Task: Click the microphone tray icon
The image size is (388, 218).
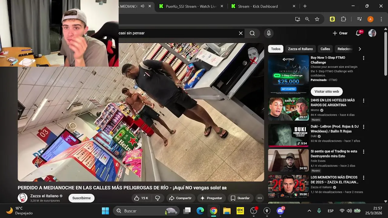Action: [319, 211]
